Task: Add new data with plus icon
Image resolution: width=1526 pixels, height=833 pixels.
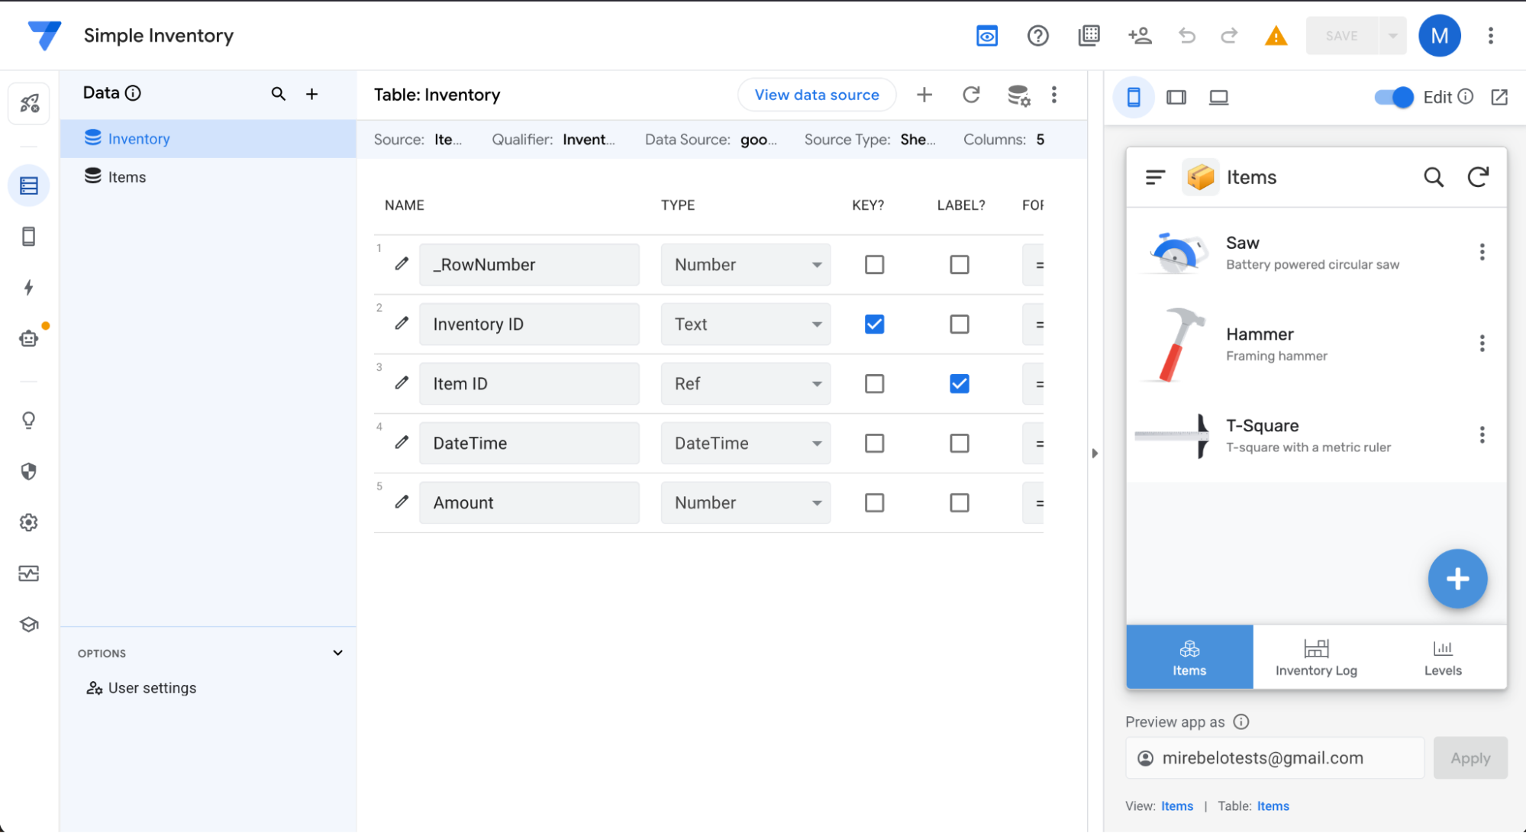Action: (x=312, y=94)
